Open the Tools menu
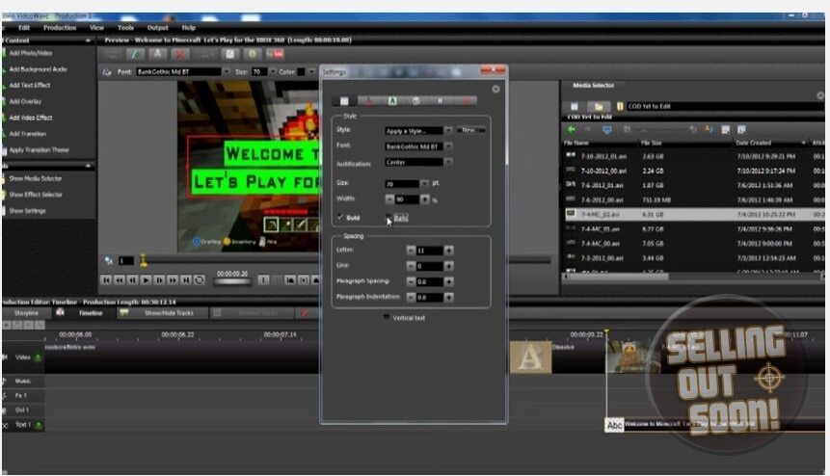 click(125, 28)
